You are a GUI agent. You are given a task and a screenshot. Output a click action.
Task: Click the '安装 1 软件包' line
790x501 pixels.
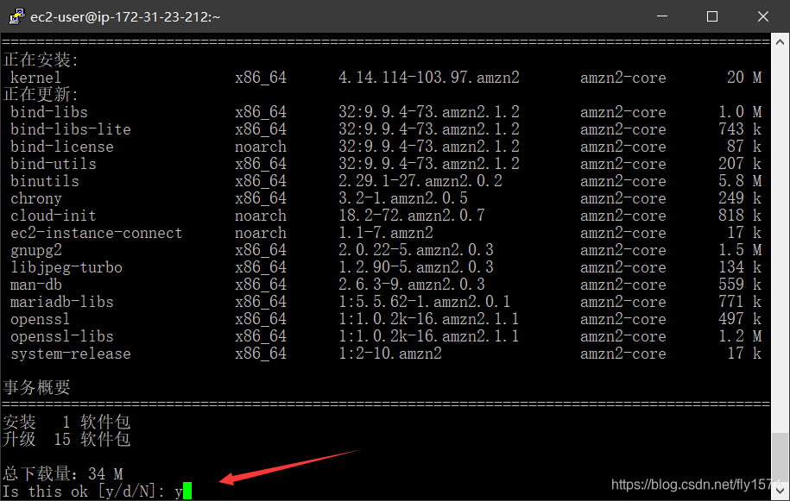tap(66, 422)
